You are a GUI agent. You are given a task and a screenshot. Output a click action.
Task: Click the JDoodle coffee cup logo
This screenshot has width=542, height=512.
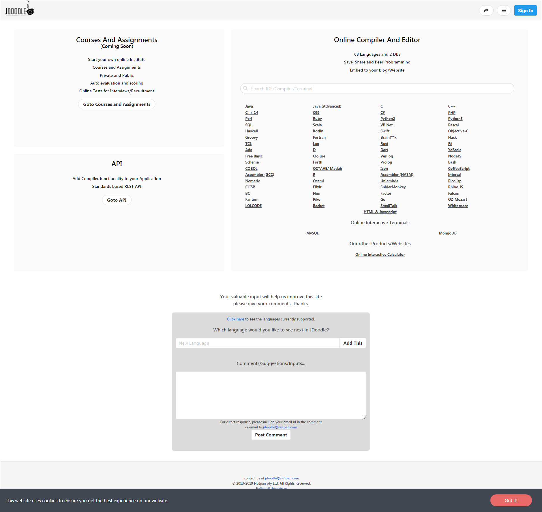(x=19, y=9)
